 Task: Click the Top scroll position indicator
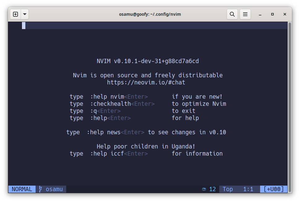coord(228,189)
